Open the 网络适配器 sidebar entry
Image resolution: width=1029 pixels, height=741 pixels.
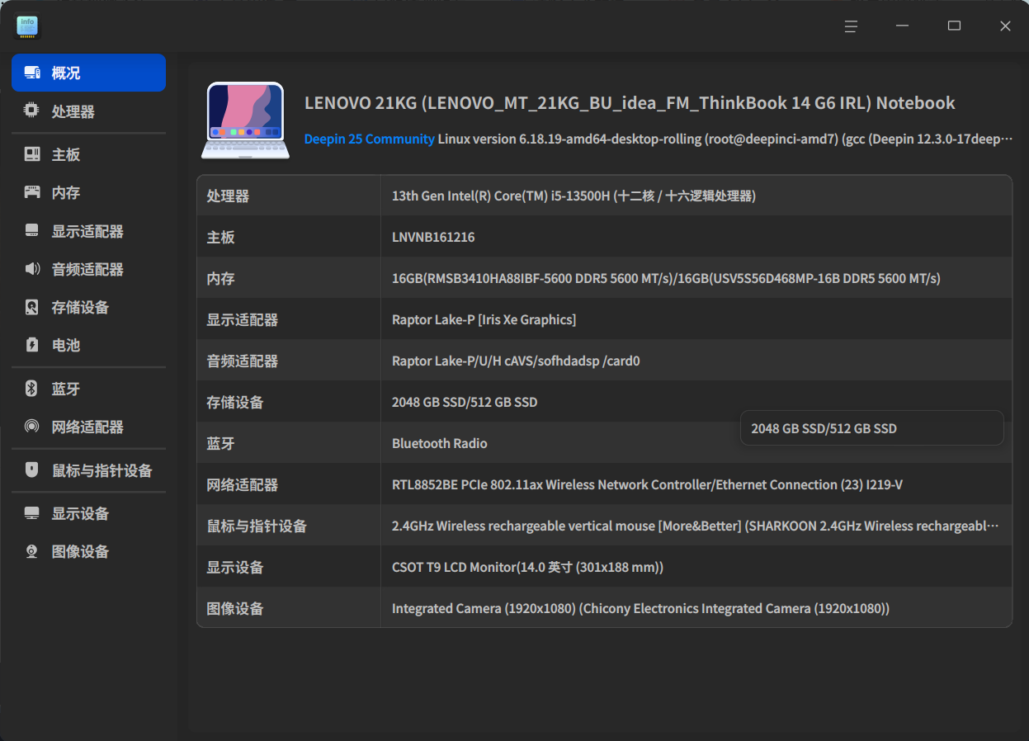[88, 427]
